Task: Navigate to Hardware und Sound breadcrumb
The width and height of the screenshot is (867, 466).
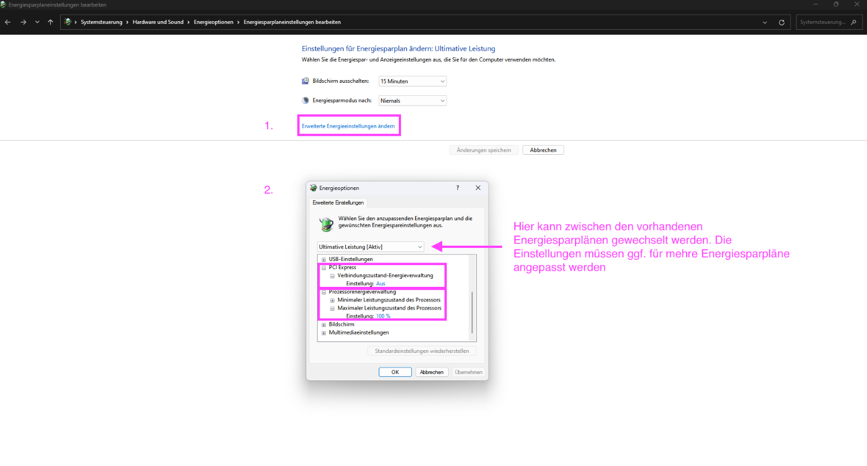Action: pyautogui.click(x=158, y=22)
